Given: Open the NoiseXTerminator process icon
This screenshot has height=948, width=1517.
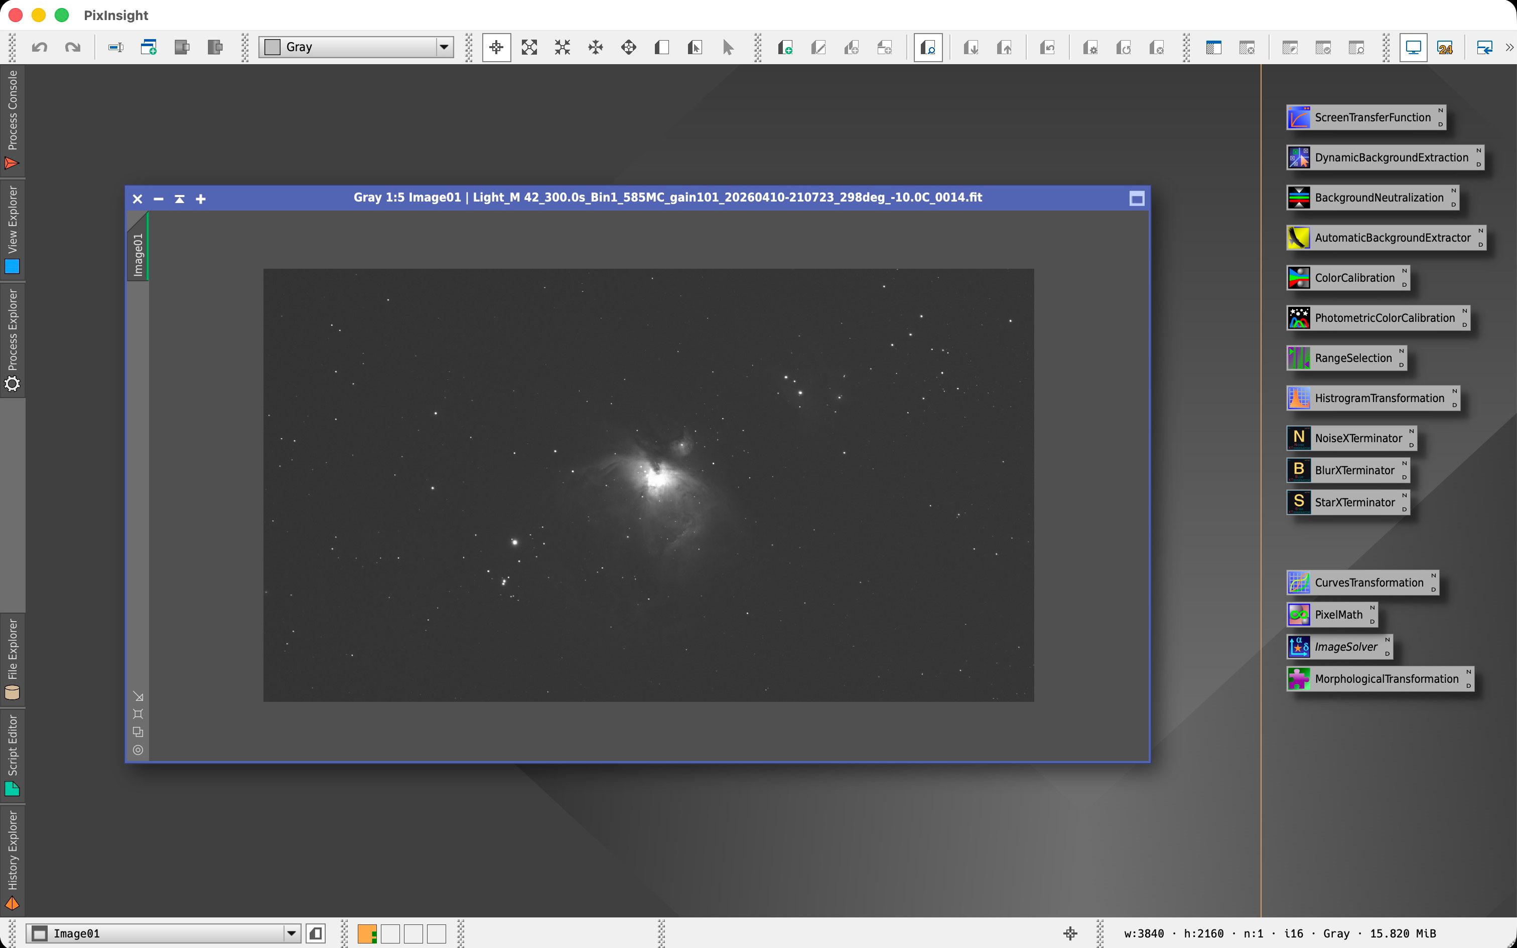Looking at the screenshot, I should (1351, 438).
